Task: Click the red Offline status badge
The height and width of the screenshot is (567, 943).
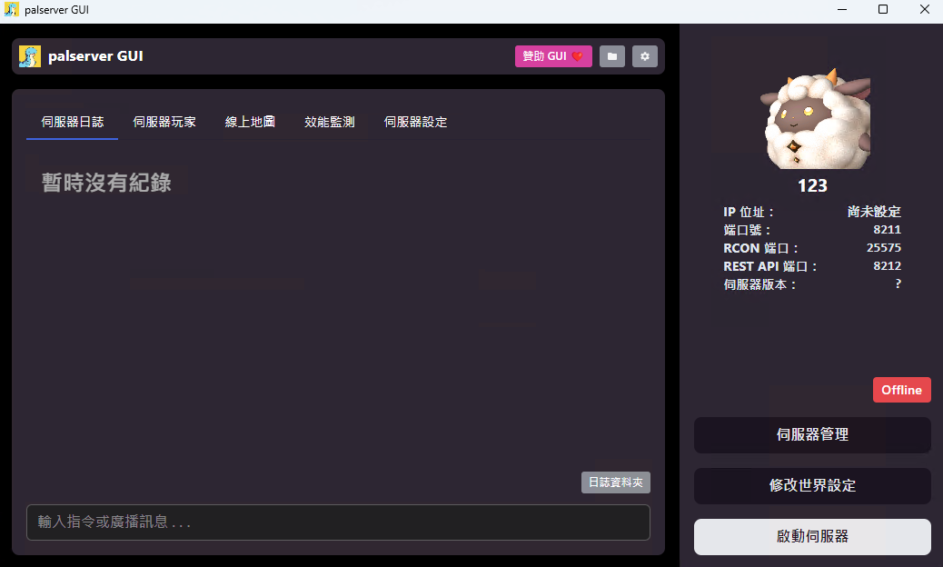Action: pos(901,390)
